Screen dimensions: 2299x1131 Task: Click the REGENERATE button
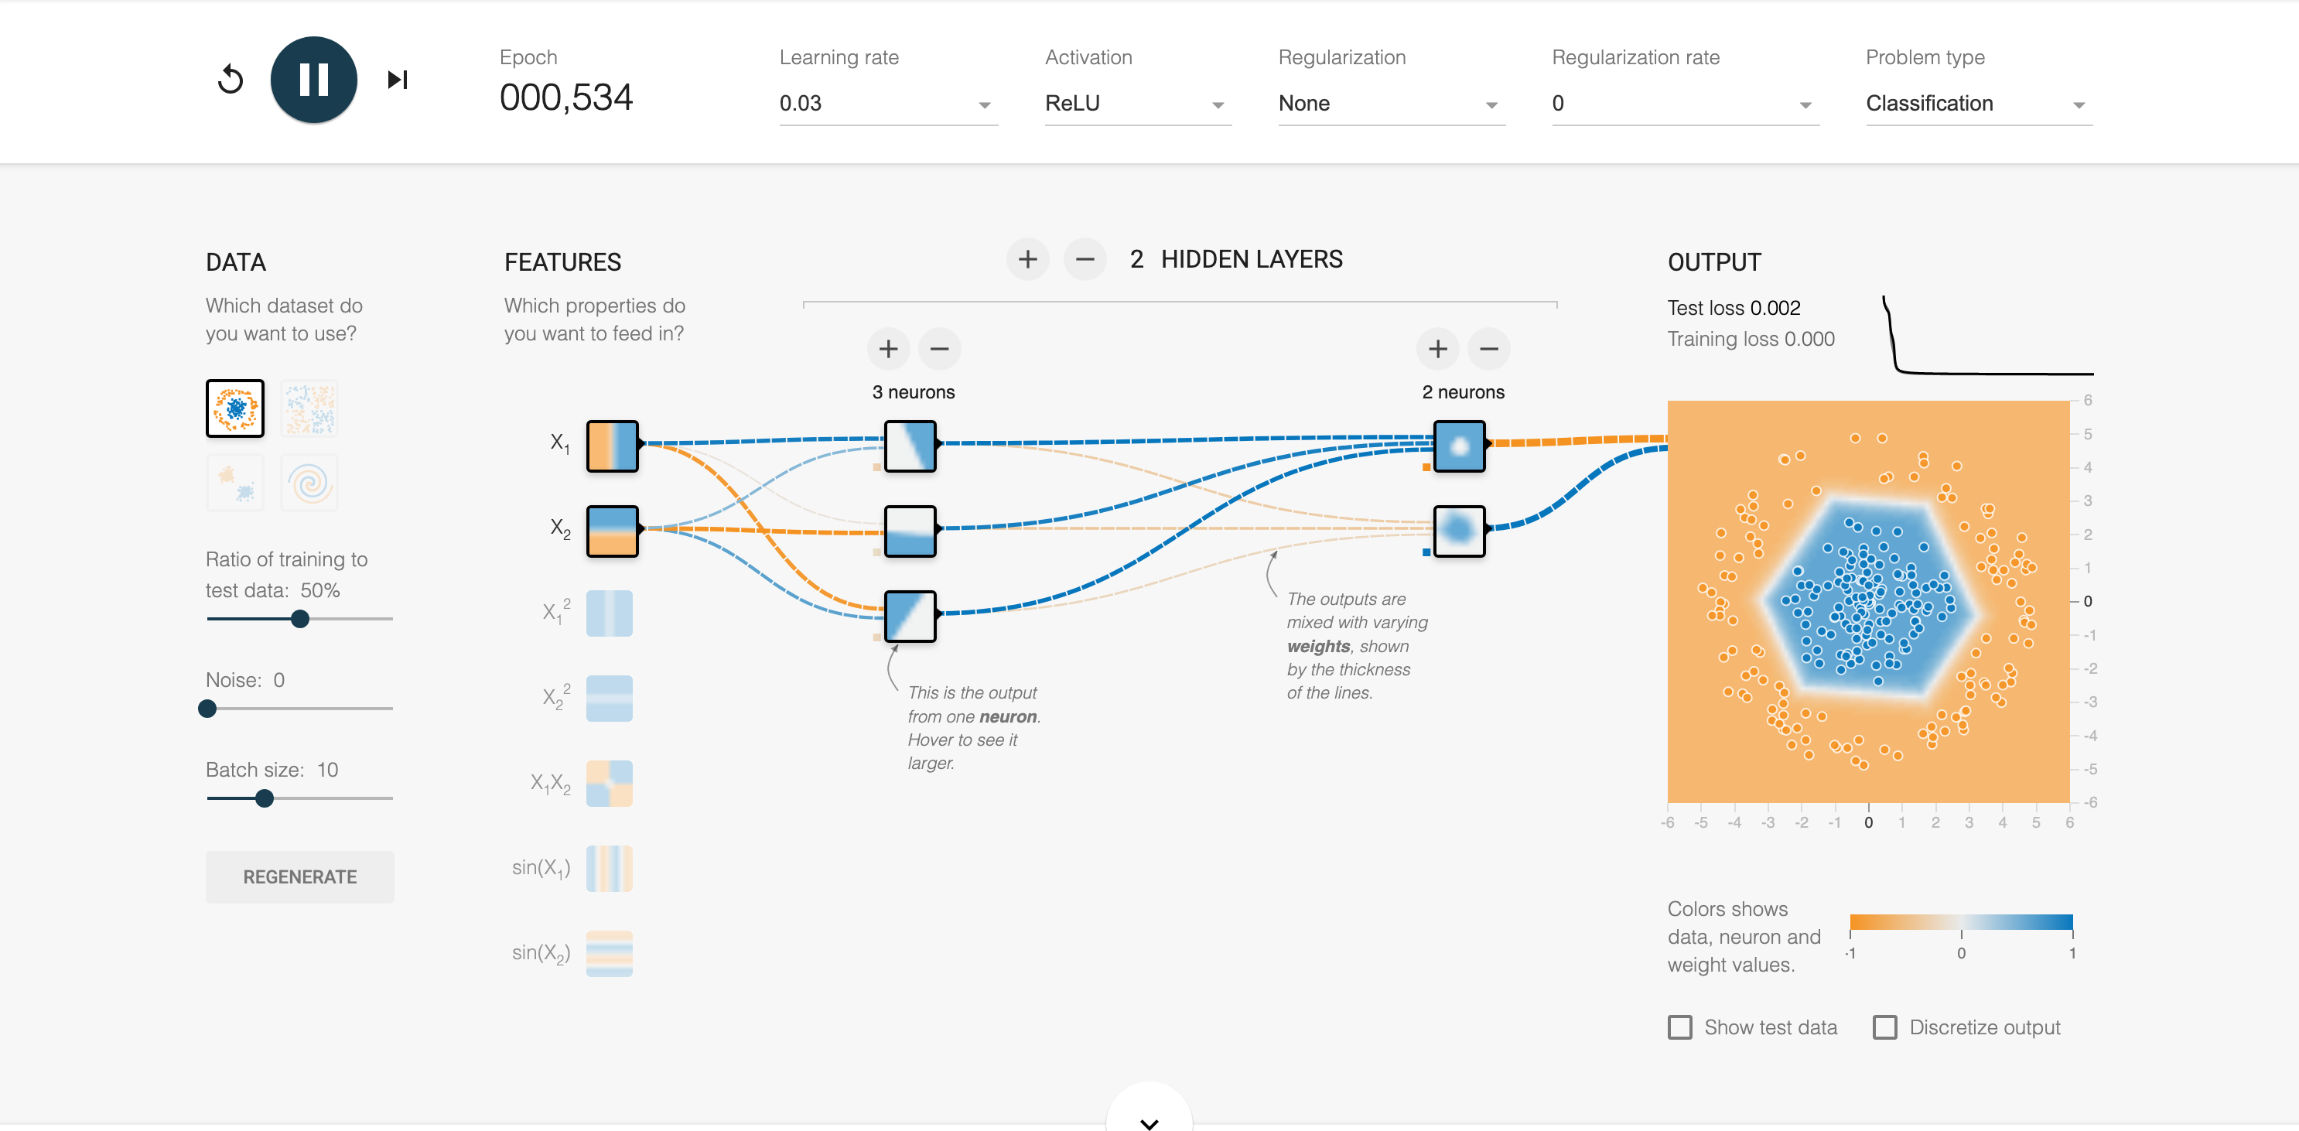pyautogui.click(x=300, y=876)
